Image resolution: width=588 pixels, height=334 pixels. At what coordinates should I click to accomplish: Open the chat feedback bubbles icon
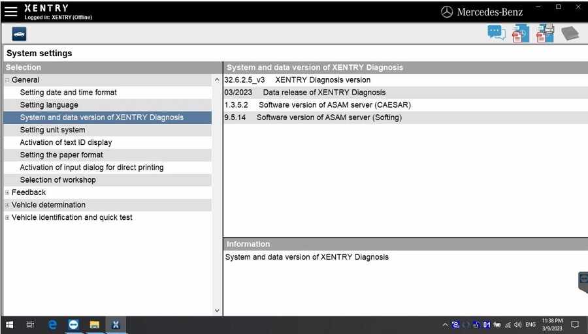pos(497,33)
